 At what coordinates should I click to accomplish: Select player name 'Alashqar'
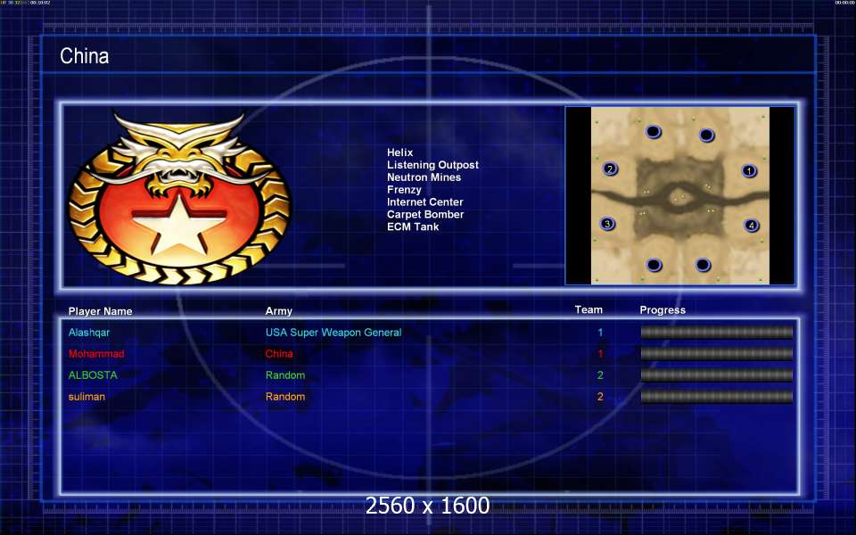pyautogui.click(x=89, y=333)
